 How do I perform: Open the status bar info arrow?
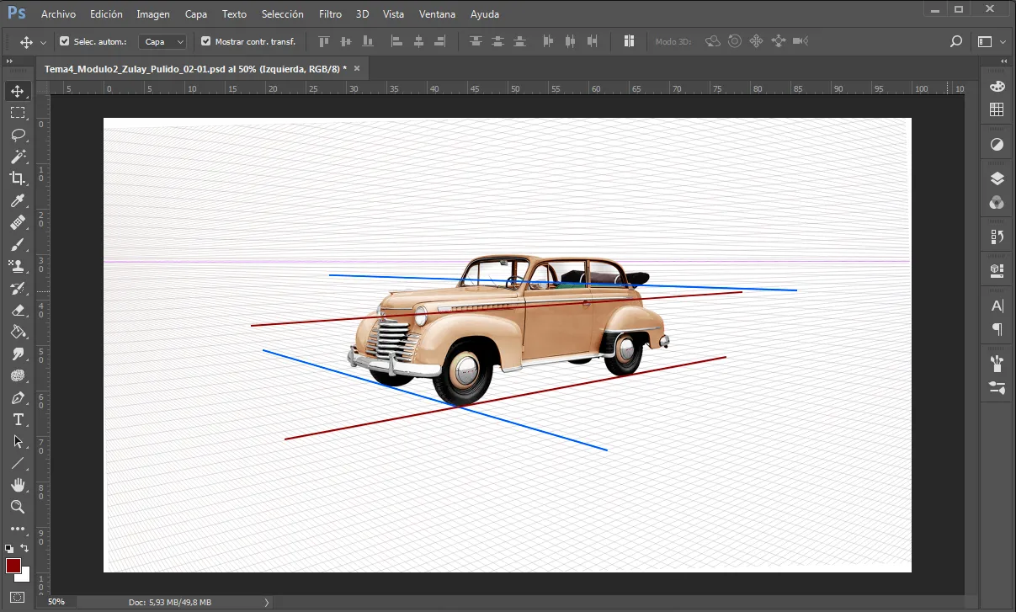(267, 602)
